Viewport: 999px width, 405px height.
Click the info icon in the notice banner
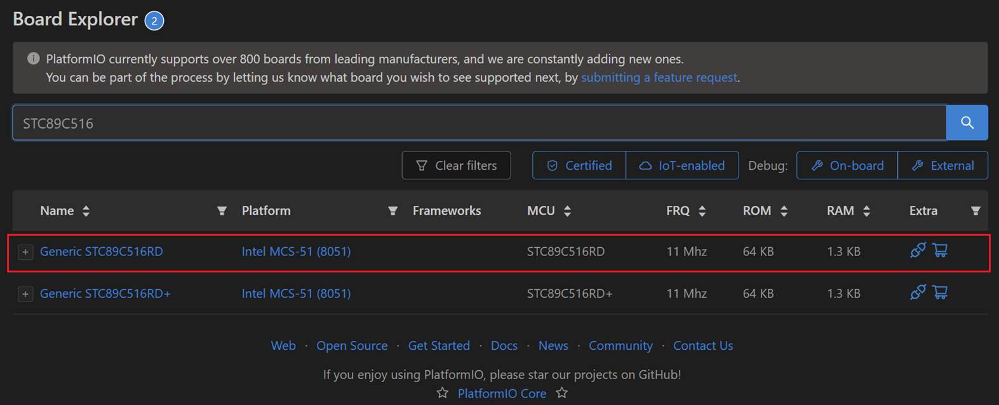click(33, 59)
